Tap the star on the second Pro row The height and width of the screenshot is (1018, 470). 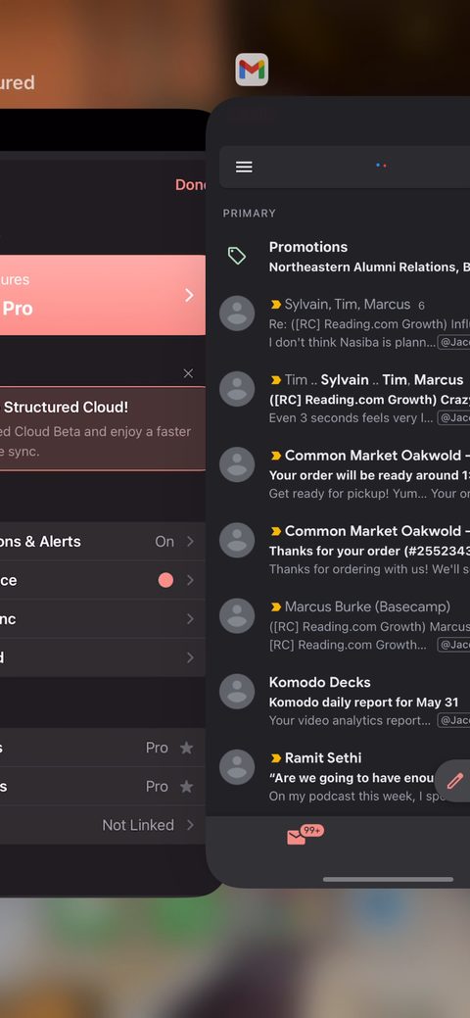click(x=186, y=787)
